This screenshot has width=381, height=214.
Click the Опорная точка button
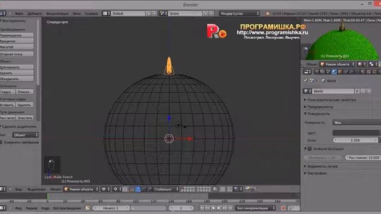pyautogui.click(x=17, y=54)
